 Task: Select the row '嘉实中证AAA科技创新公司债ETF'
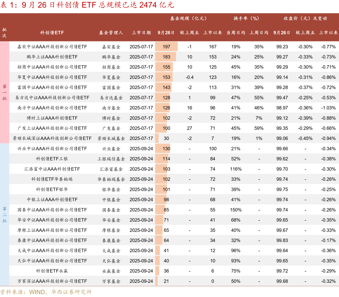174,46
